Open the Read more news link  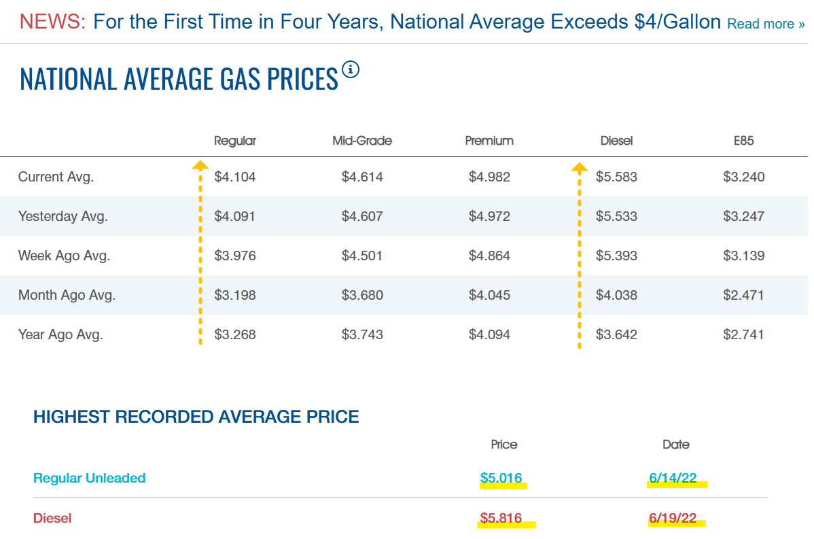tap(766, 24)
